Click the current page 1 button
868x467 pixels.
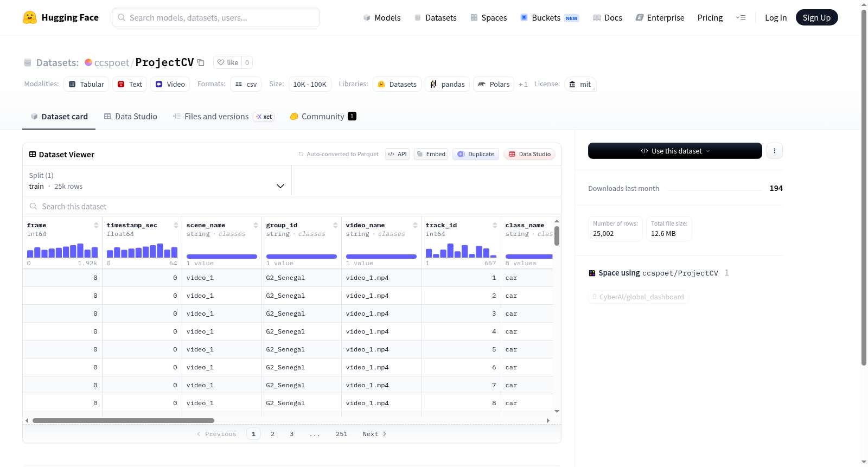point(253,434)
